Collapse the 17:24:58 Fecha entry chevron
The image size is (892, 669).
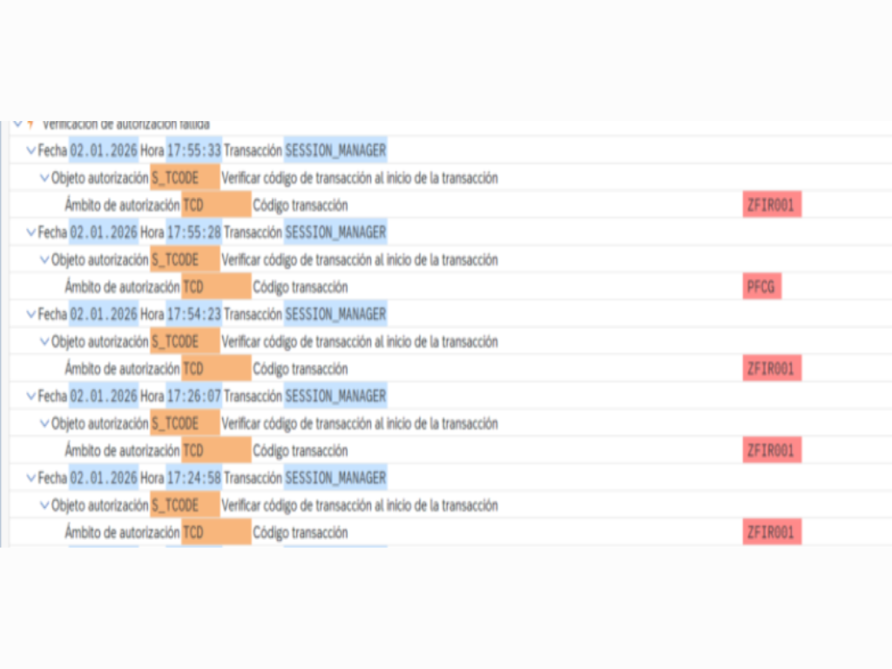click(x=32, y=478)
